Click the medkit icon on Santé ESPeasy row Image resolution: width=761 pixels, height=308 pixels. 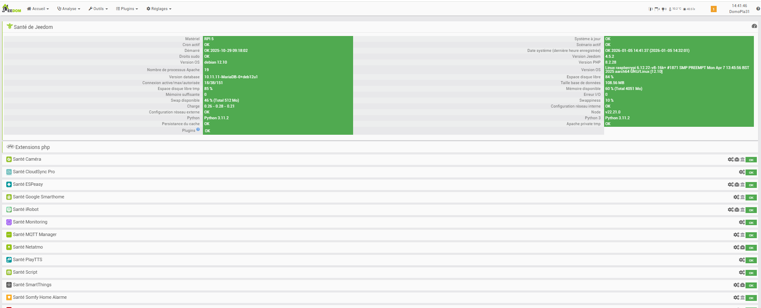pyautogui.click(x=737, y=185)
